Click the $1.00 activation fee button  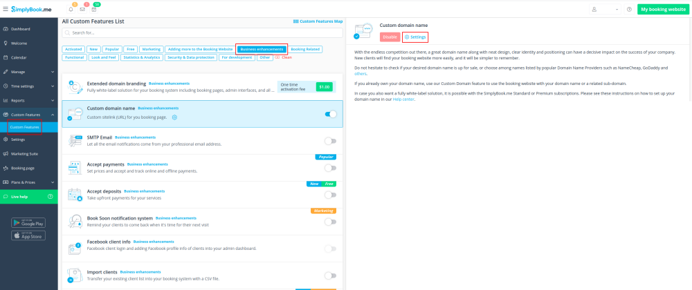click(324, 87)
